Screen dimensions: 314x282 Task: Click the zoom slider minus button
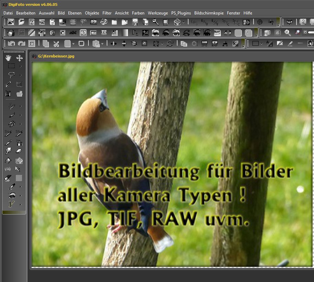[x=305, y=33]
